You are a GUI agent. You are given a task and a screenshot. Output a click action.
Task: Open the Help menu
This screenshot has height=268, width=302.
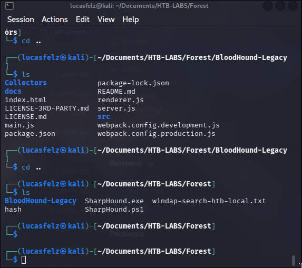point(131,19)
